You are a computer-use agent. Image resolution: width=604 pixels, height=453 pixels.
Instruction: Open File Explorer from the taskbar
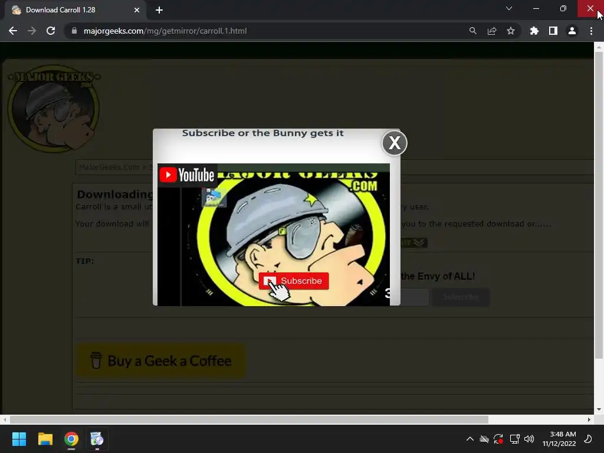coord(45,439)
